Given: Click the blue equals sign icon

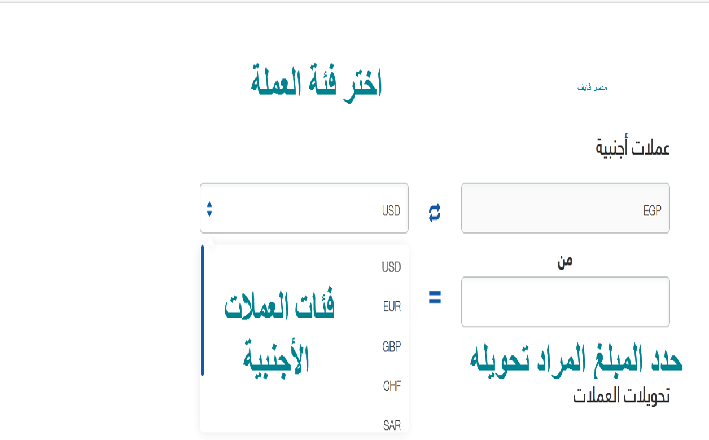Looking at the screenshot, I should coord(435,297).
